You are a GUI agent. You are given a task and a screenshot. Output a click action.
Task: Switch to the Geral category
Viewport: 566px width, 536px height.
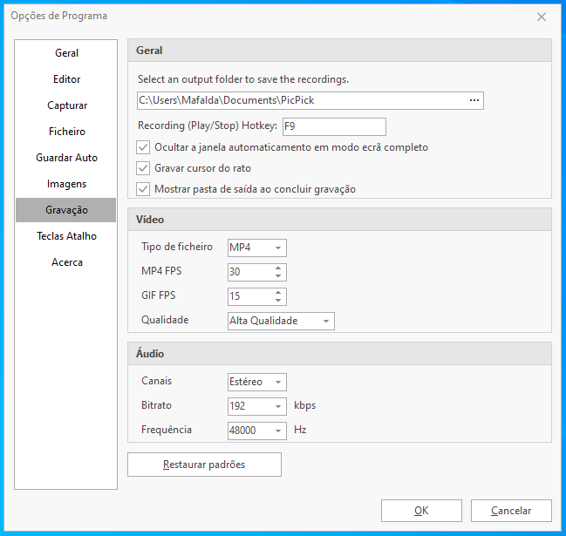pyautogui.click(x=66, y=53)
